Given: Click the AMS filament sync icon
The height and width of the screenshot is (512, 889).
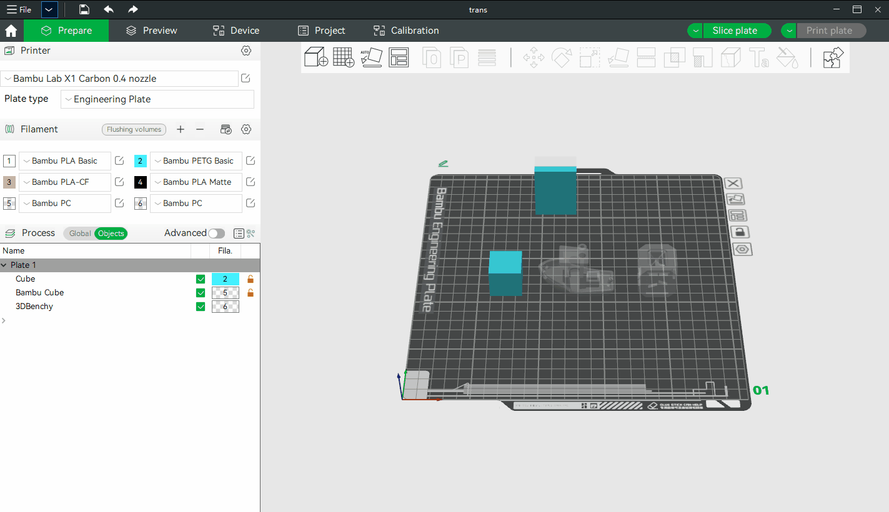Looking at the screenshot, I should [x=227, y=129].
